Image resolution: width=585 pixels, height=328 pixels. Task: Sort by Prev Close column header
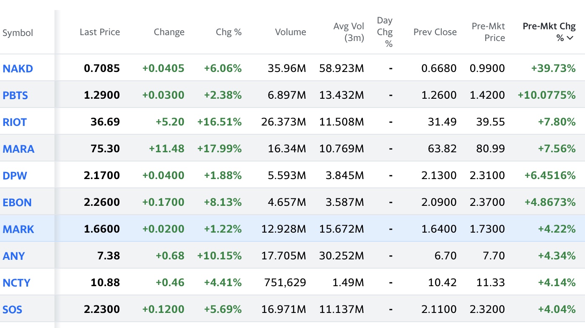[x=435, y=32]
